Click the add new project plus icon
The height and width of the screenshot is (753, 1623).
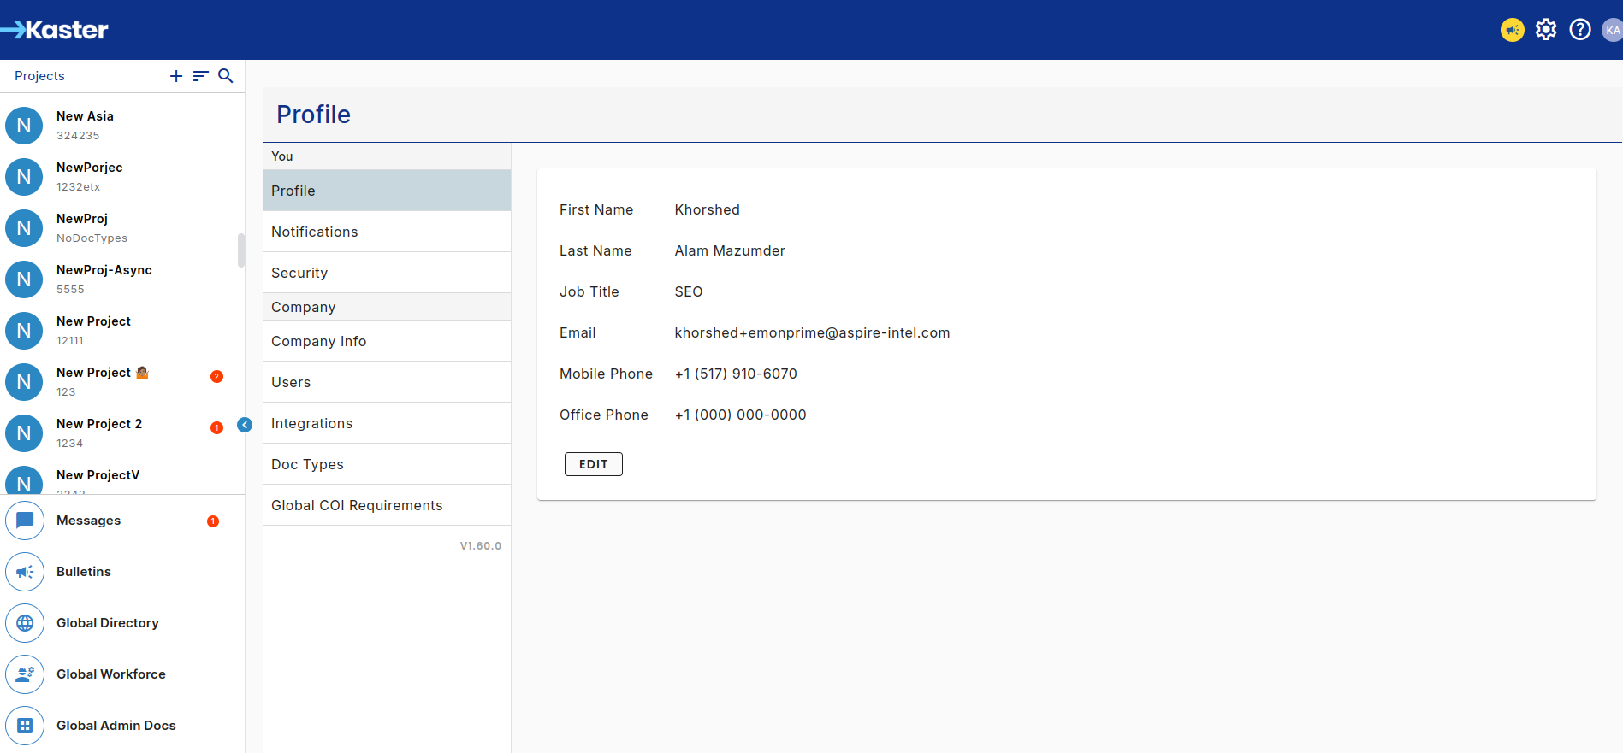(x=176, y=76)
